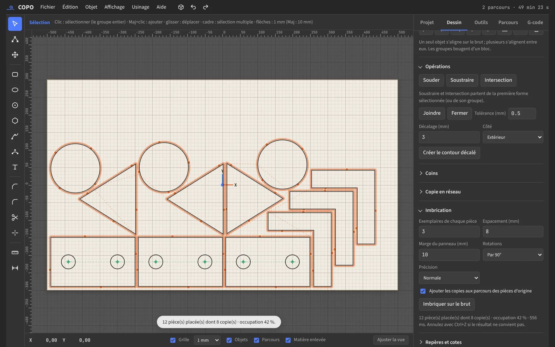Open the Côté Extérieur dropdown

(x=513, y=137)
